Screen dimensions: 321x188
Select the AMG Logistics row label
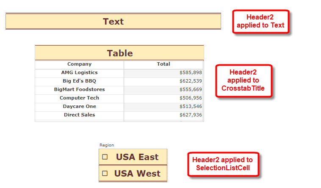pyautogui.click(x=79, y=73)
